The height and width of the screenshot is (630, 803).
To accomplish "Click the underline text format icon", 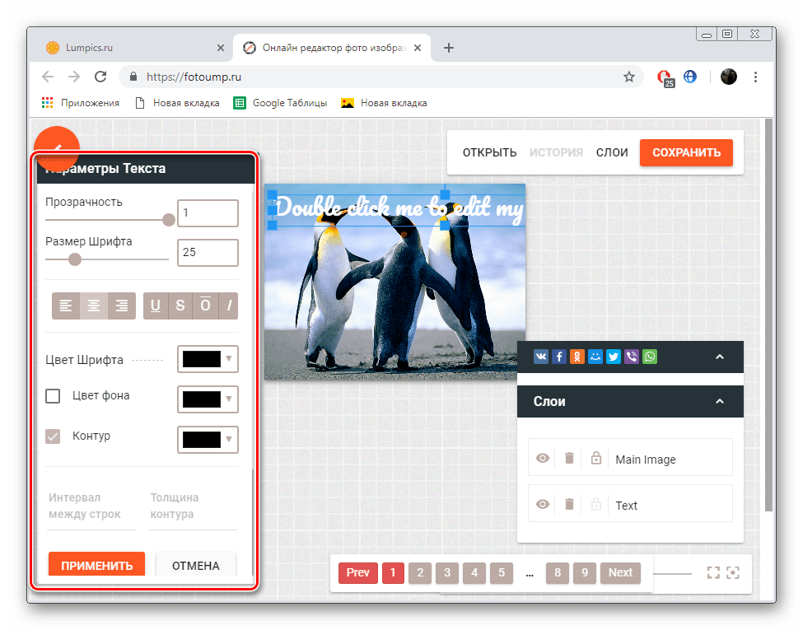I will (x=155, y=306).
